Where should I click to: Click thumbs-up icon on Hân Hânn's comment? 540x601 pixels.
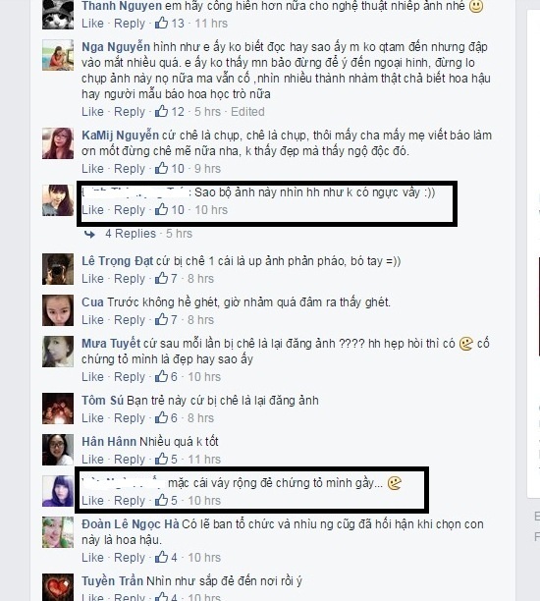[x=161, y=459]
